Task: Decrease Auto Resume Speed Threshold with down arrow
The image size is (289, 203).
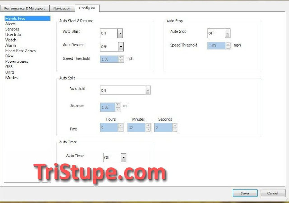Action: (121, 61)
